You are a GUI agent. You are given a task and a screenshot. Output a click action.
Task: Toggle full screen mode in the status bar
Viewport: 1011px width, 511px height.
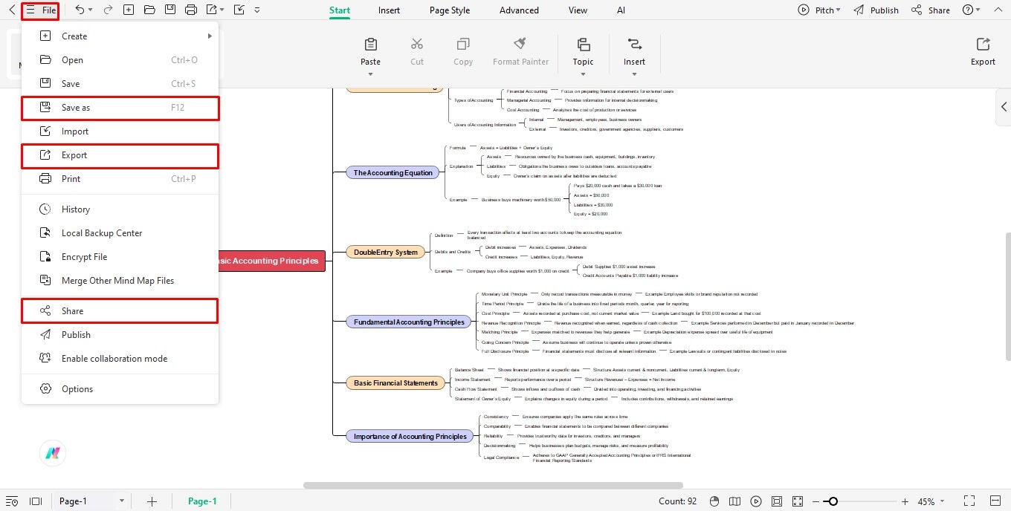[x=969, y=501]
